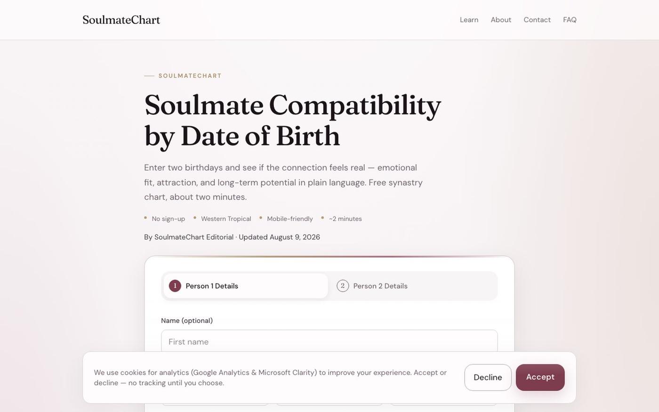Click the SoulmateChart logo in header
Image resolution: width=659 pixels, height=412 pixels.
tap(121, 20)
